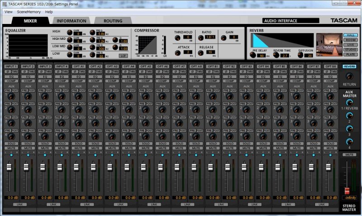Click the compressor ATTACK knob
Screen dimensions: 362x216
tap(177, 53)
